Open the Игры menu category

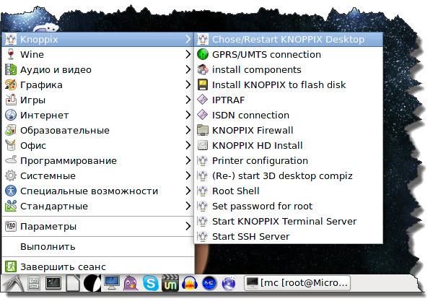coord(97,100)
